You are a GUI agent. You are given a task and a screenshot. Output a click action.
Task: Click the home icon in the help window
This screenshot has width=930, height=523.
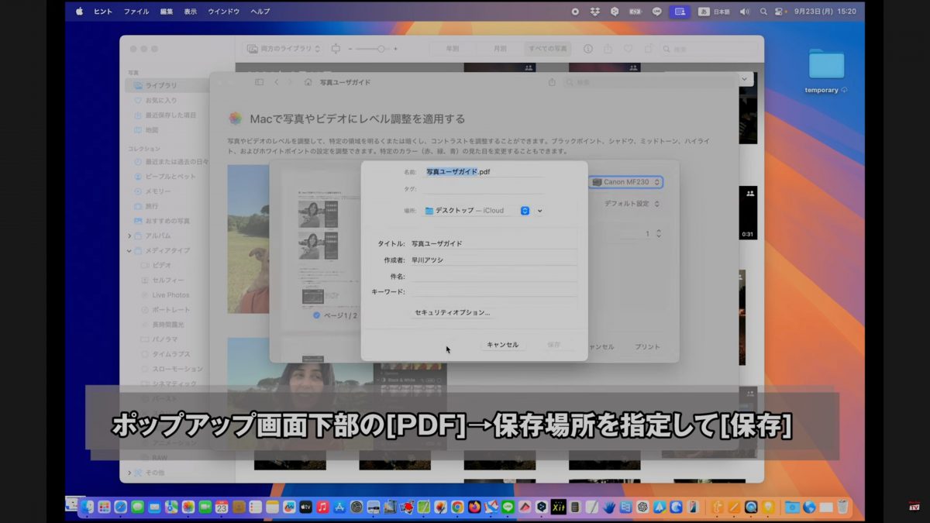coord(308,81)
